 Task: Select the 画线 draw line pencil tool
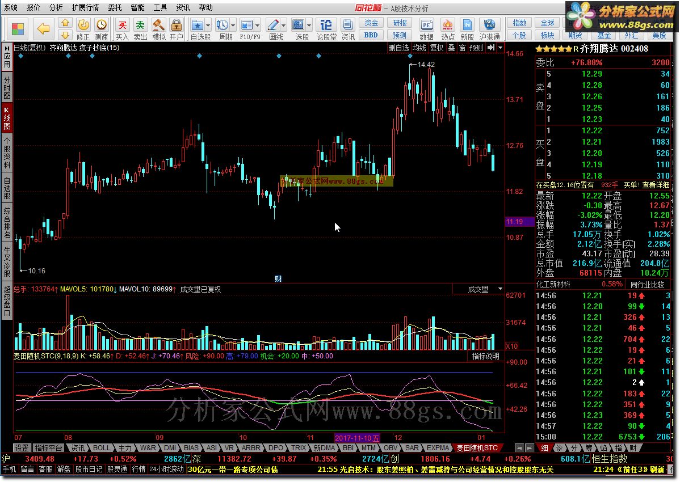[273, 25]
